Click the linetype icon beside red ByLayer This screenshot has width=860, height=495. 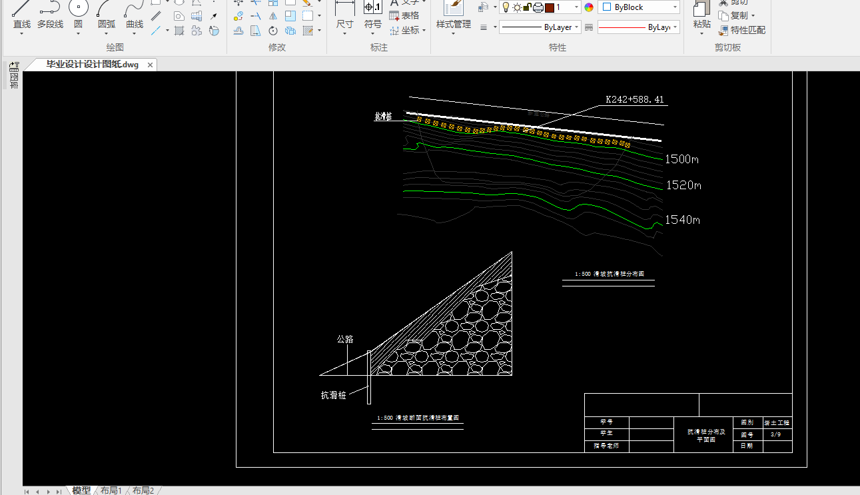point(589,27)
